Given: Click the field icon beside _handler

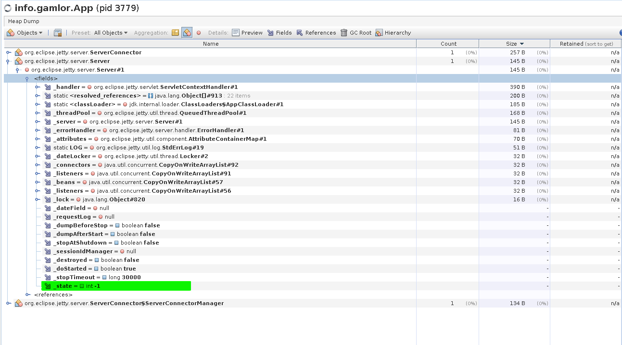Looking at the screenshot, I should [48, 87].
